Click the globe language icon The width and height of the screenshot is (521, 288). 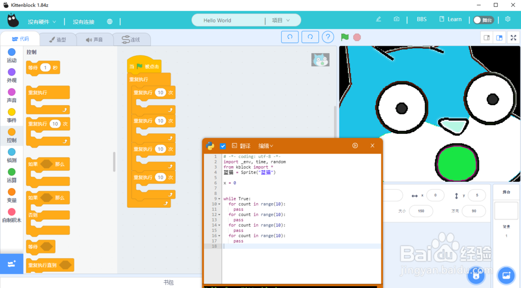click(109, 21)
